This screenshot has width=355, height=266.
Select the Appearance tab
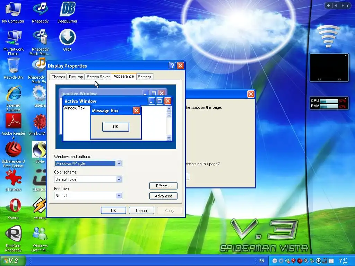pyautogui.click(x=124, y=76)
